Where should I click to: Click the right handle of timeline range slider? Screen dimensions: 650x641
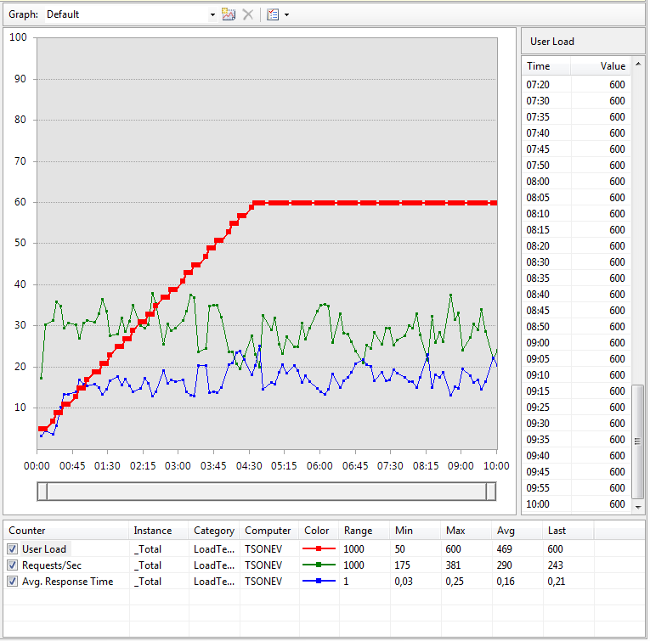coord(491,492)
